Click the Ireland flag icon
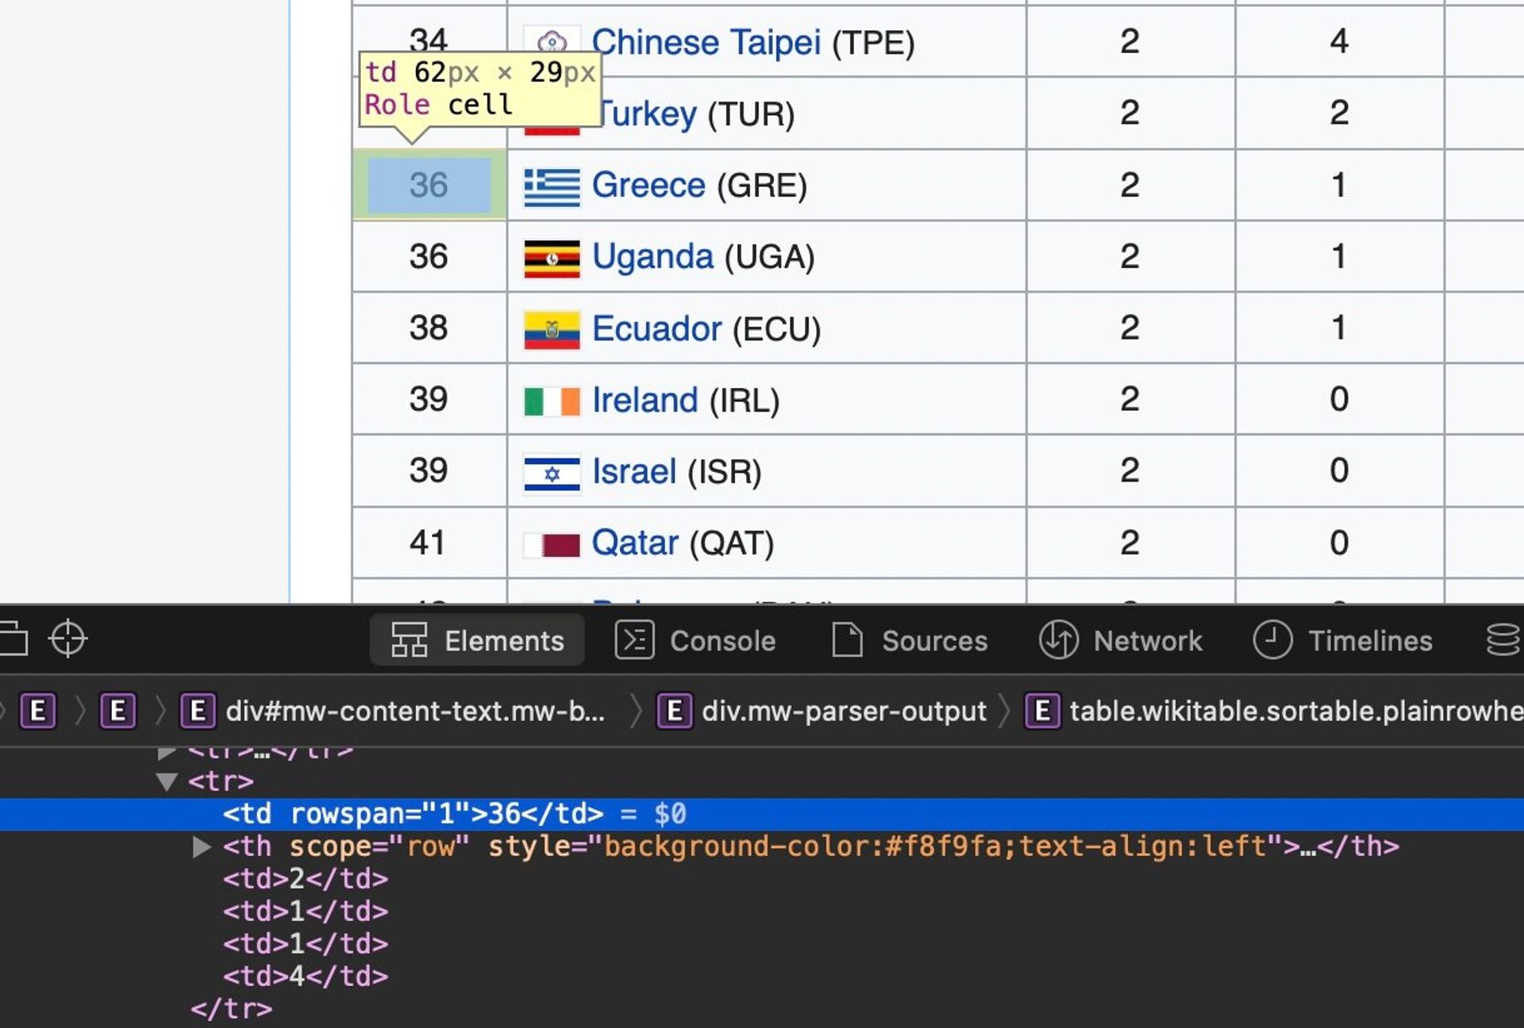The image size is (1524, 1028). [552, 401]
